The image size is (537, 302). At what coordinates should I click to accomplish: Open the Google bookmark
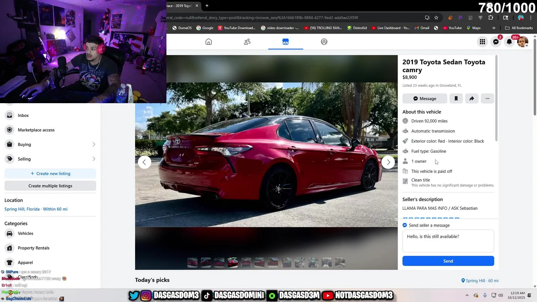point(205,28)
